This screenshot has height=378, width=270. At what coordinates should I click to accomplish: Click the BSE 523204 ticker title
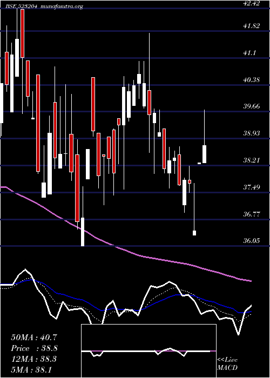pyautogui.click(x=21, y=6)
